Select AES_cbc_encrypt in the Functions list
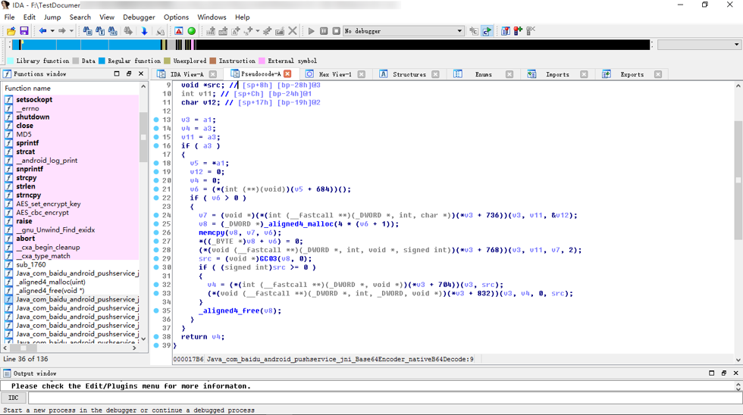Screen dimensions: 743x415 coord(42,213)
